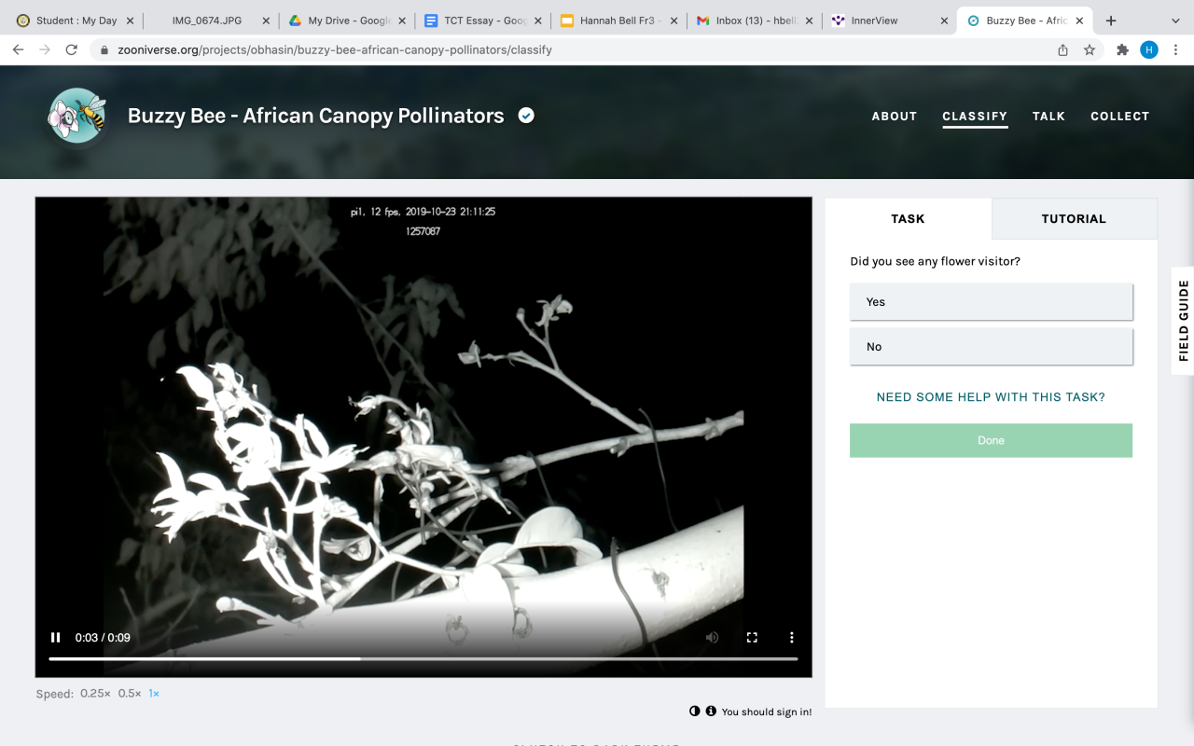This screenshot has height=746, width=1194.
Task: Click the address bar URL
Action: (x=335, y=50)
